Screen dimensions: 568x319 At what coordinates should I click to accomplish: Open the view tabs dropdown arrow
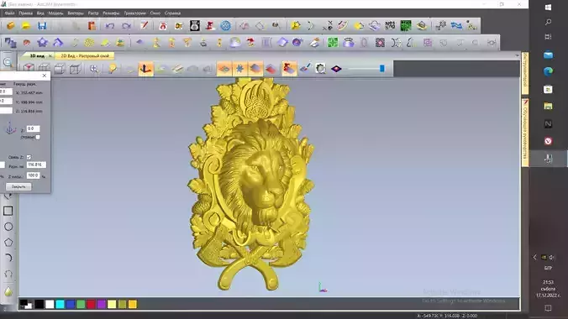click(517, 55)
